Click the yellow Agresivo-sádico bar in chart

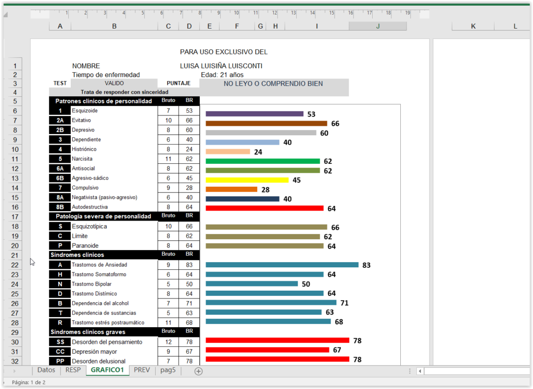[247, 180]
